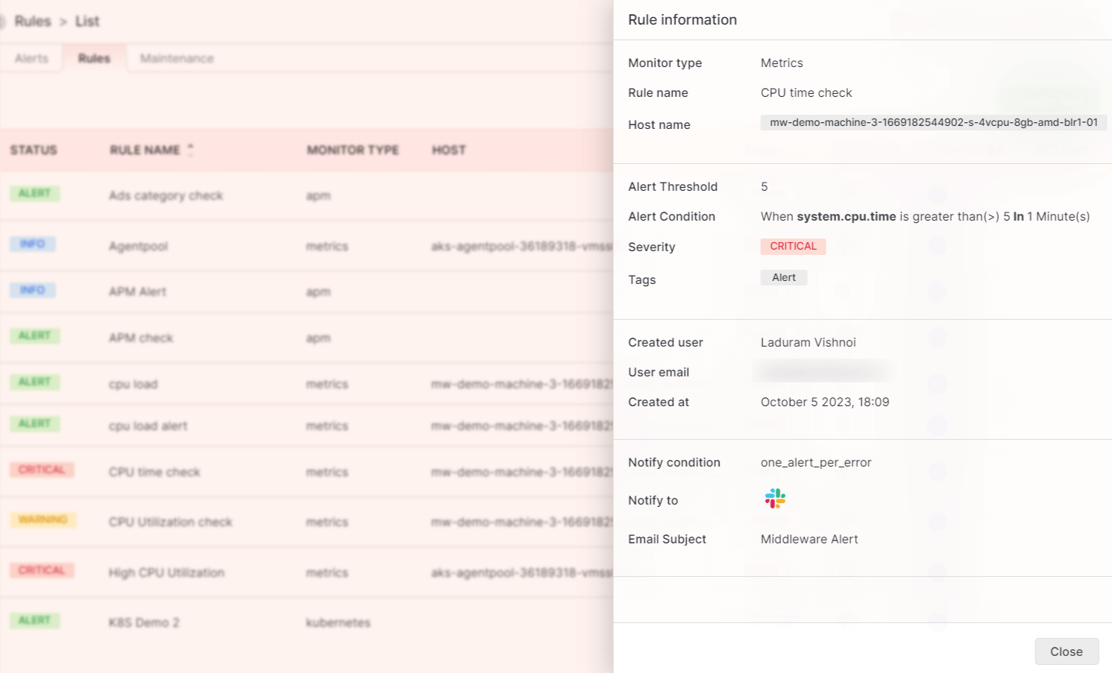Switch to the Alerts tab
Viewport: 1112px width, 673px height.
(x=31, y=57)
